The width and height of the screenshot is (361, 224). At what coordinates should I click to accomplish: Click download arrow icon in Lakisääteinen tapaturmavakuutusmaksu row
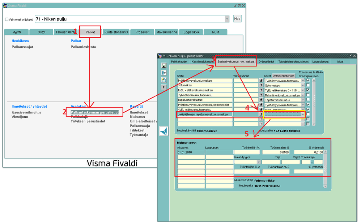click(x=261, y=114)
